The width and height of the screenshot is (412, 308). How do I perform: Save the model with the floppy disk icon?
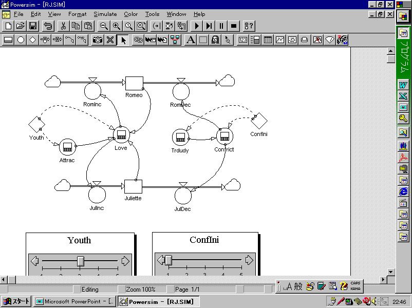click(x=33, y=26)
